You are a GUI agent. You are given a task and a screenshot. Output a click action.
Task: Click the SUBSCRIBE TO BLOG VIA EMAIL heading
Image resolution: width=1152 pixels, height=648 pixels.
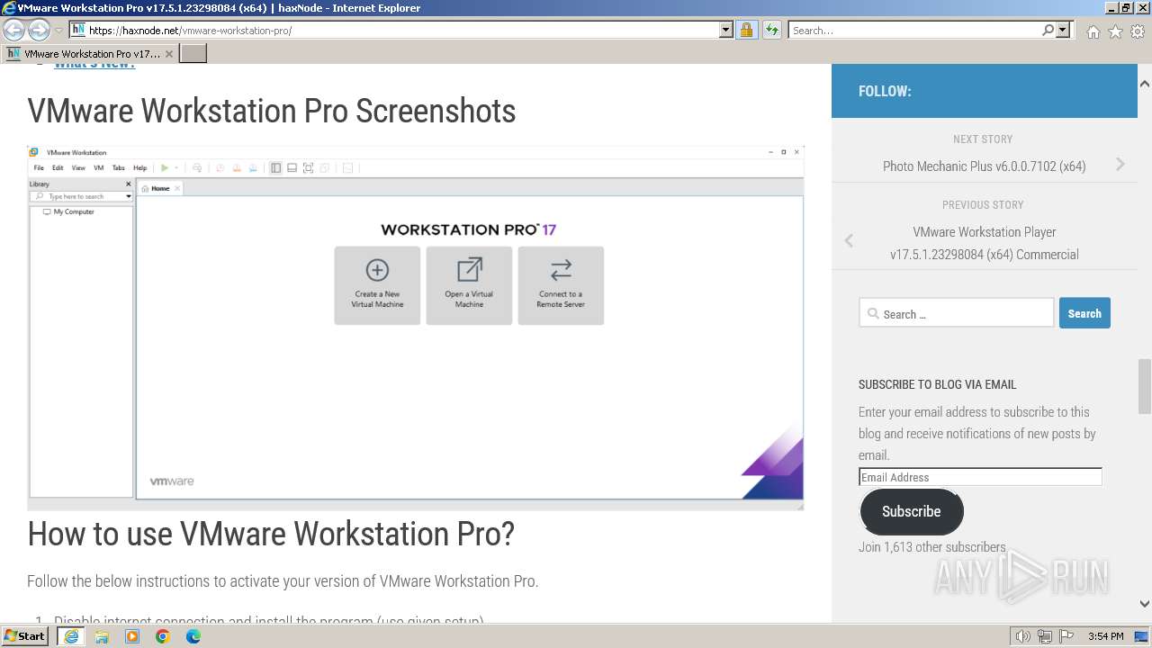pyautogui.click(x=937, y=384)
